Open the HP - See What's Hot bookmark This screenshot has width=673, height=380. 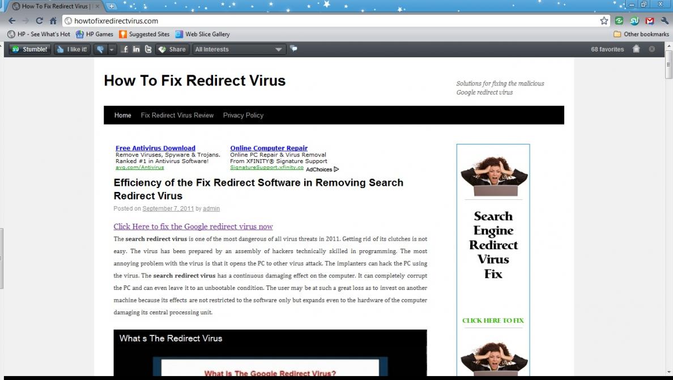click(39, 34)
